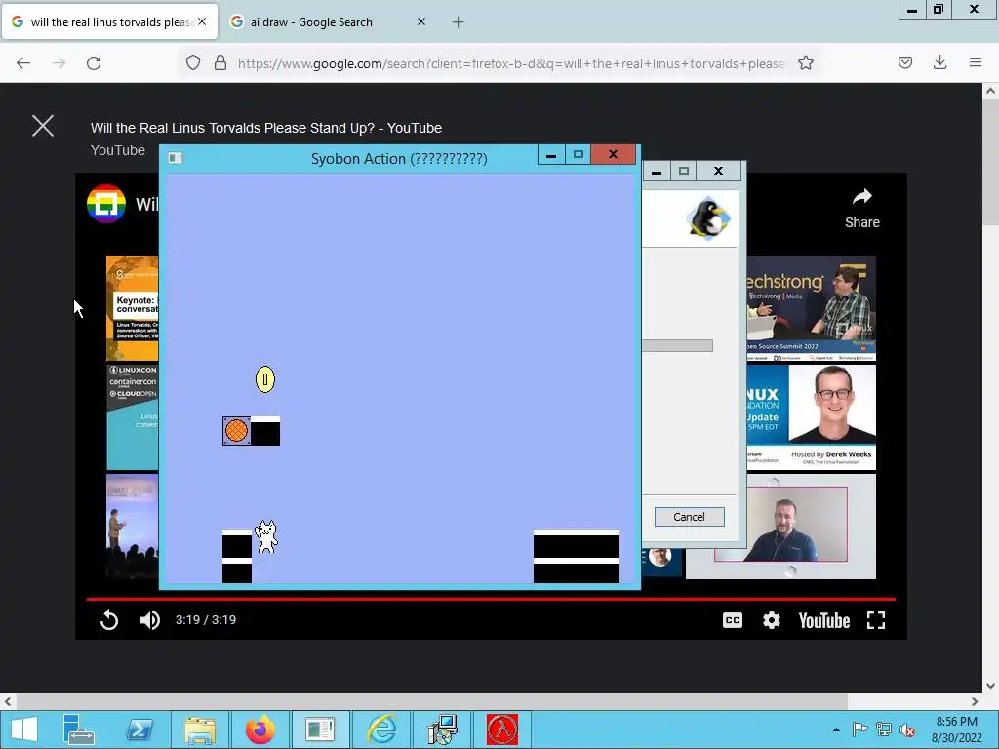Click the page scroll-down arrow
This screenshot has height=749, width=999.
pos(990,686)
